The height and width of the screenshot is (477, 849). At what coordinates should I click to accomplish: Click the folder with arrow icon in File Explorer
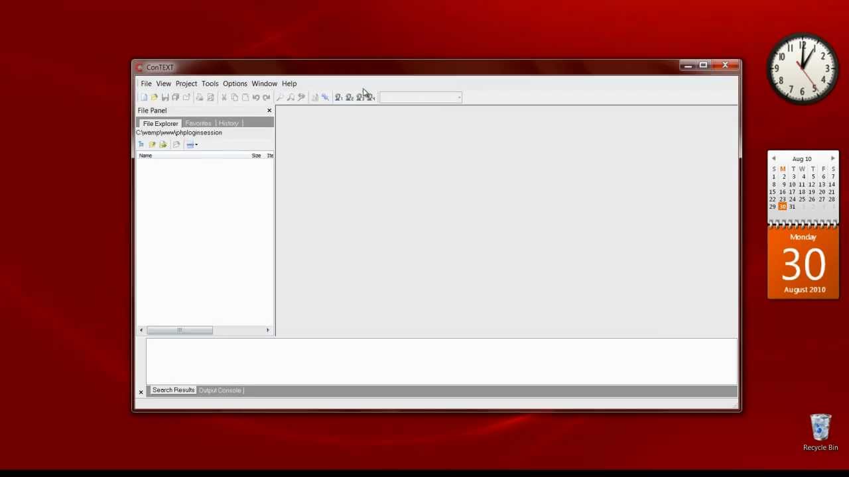pyautogui.click(x=163, y=144)
